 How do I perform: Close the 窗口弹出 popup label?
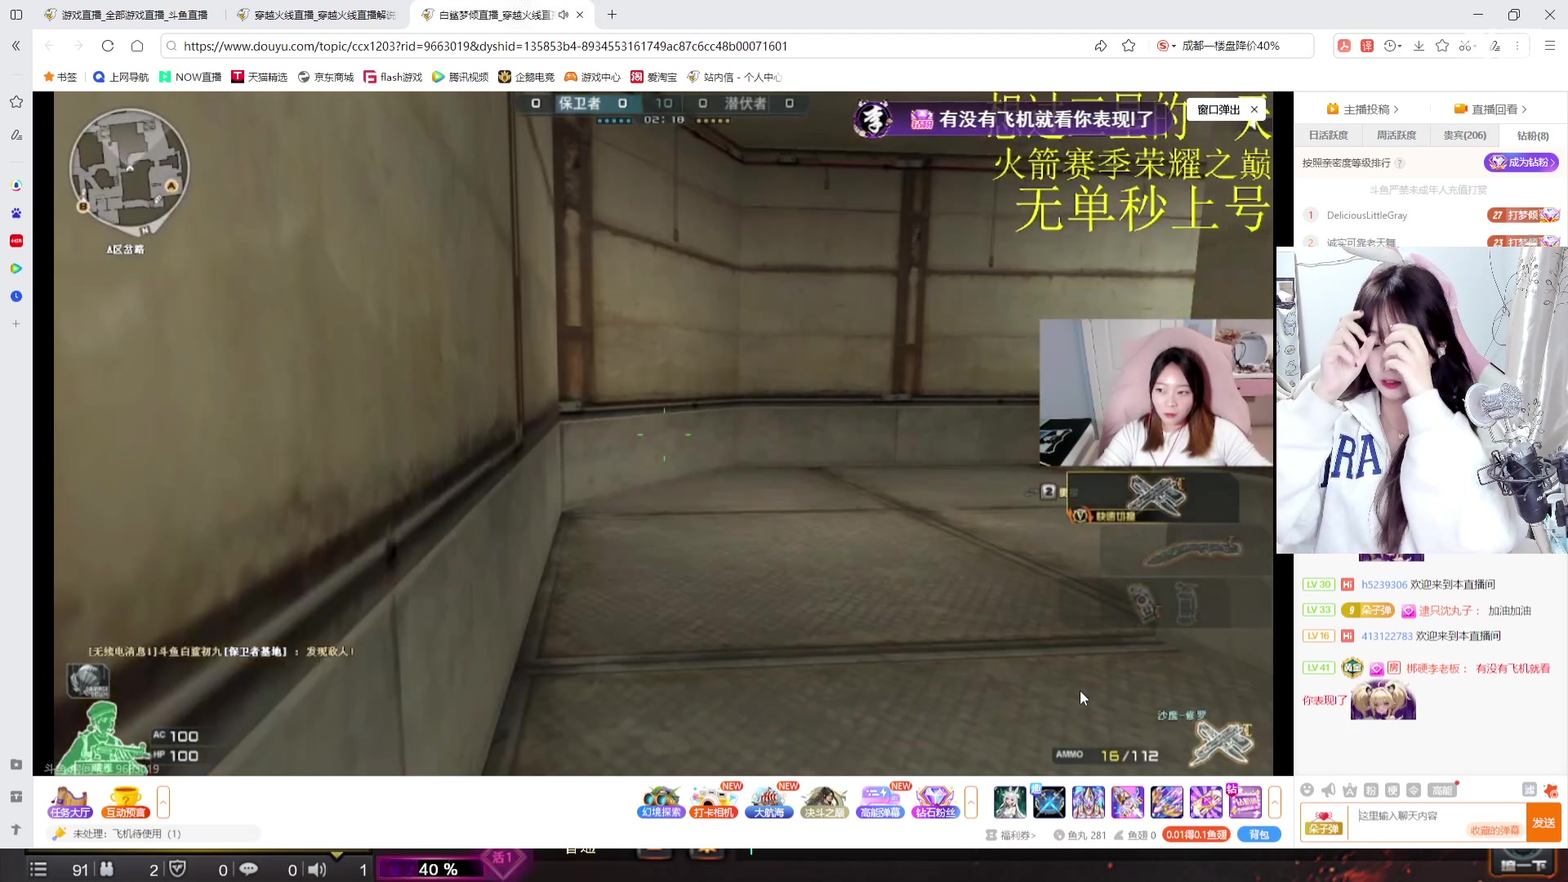[x=1254, y=109]
